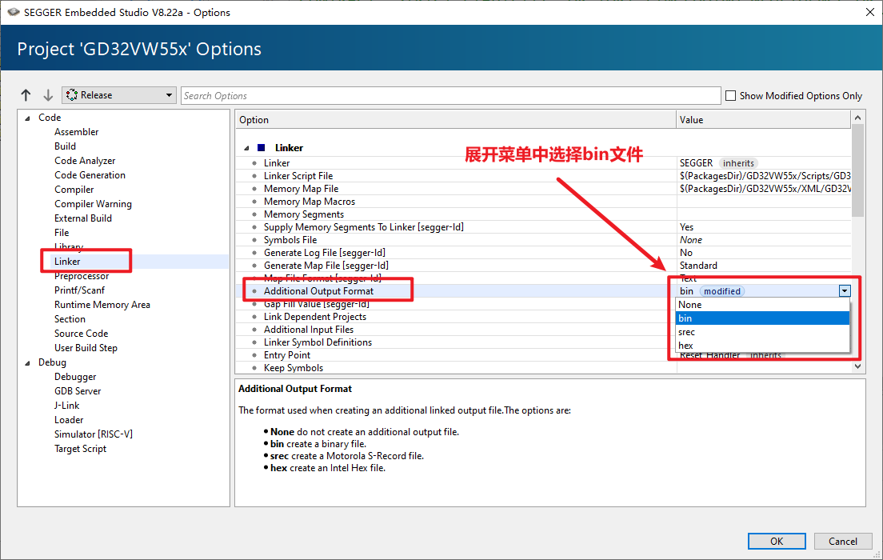This screenshot has width=883, height=560.
Task: Click the down arrow navigation icon
Action: point(48,95)
